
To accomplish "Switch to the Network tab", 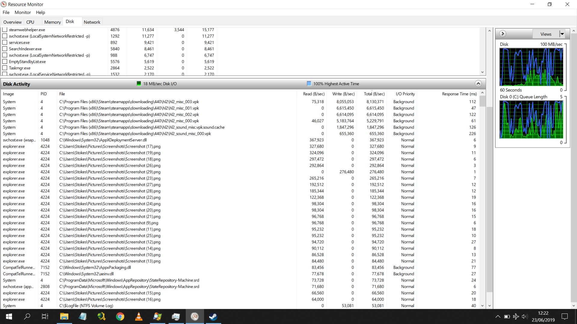I will (x=92, y=22).
